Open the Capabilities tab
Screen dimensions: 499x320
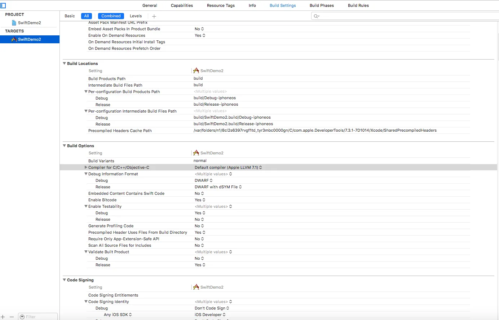(182, 5)
